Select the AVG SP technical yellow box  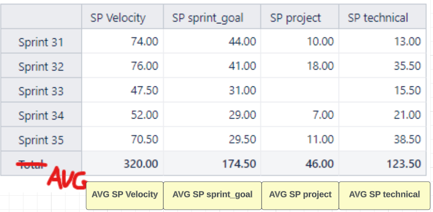pos(384,196)
